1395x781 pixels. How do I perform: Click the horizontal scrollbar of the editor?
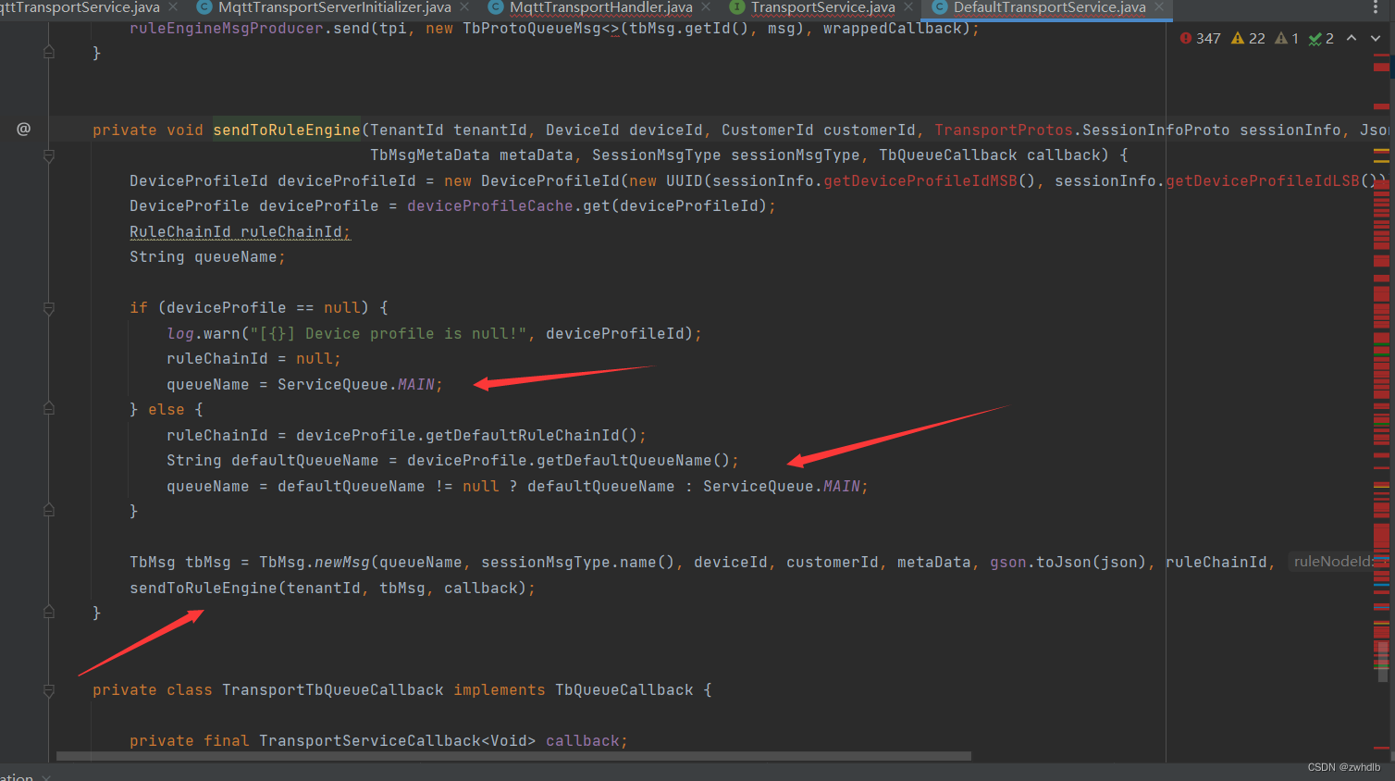(x=513, y=756)
